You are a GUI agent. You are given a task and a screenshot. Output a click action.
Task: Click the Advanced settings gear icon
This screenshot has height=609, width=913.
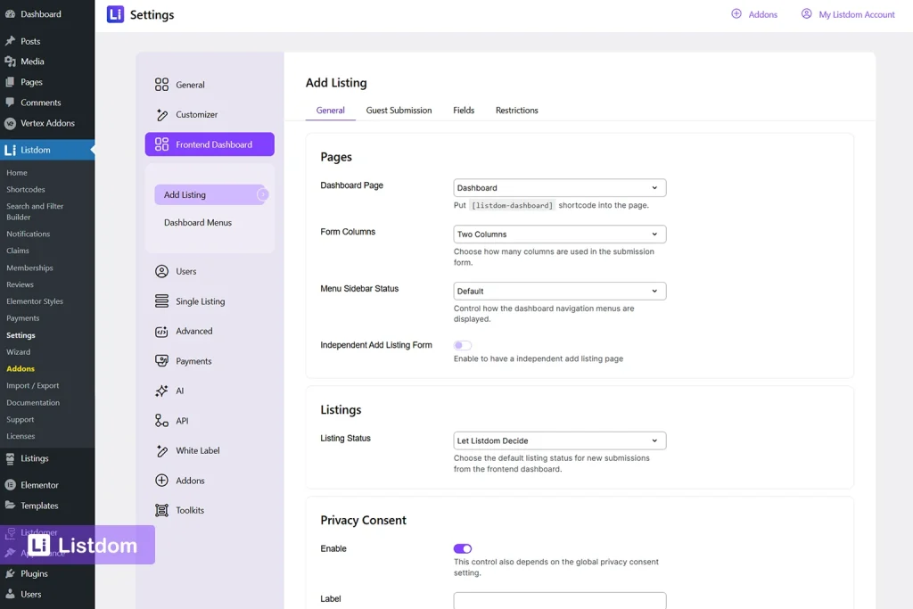coord(163,331)
